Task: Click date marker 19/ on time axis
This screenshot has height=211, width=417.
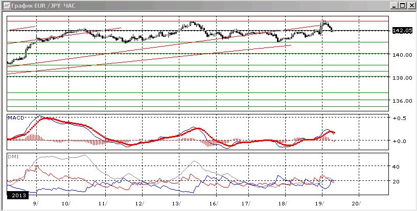Action: (x=320, y=204)
